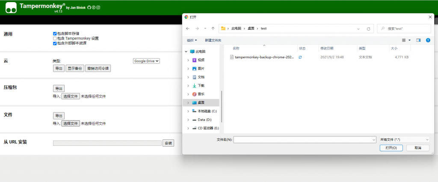Change the view layout icon
Viewport: 438px width, 182px height.
point(404,40)
